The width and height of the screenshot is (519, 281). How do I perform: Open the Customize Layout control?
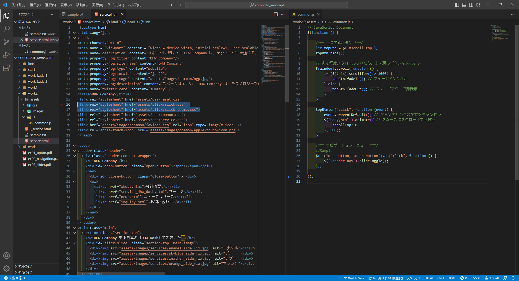(x=478, y=5)
